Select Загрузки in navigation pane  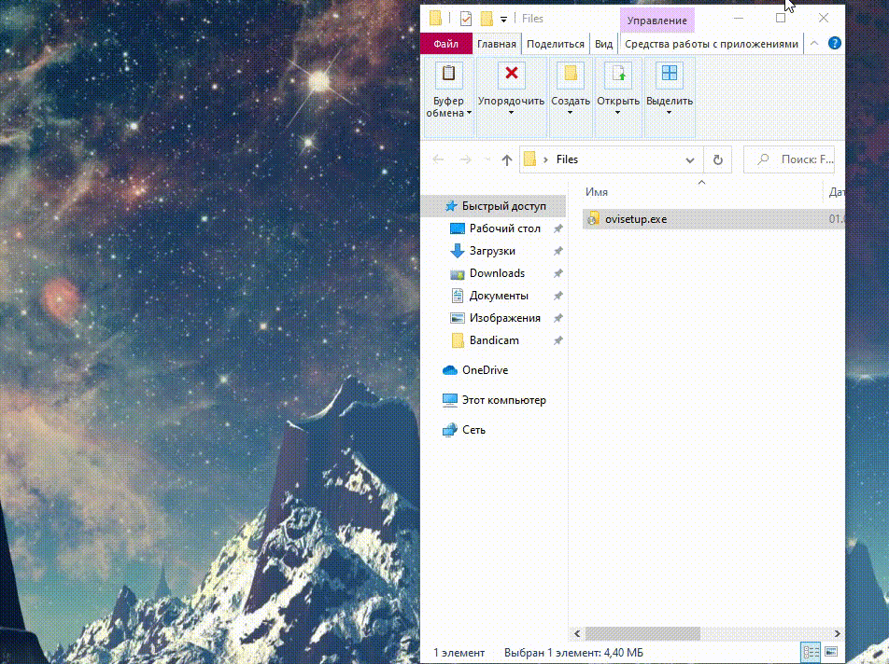pyautogui.click(x=492, y=251)
